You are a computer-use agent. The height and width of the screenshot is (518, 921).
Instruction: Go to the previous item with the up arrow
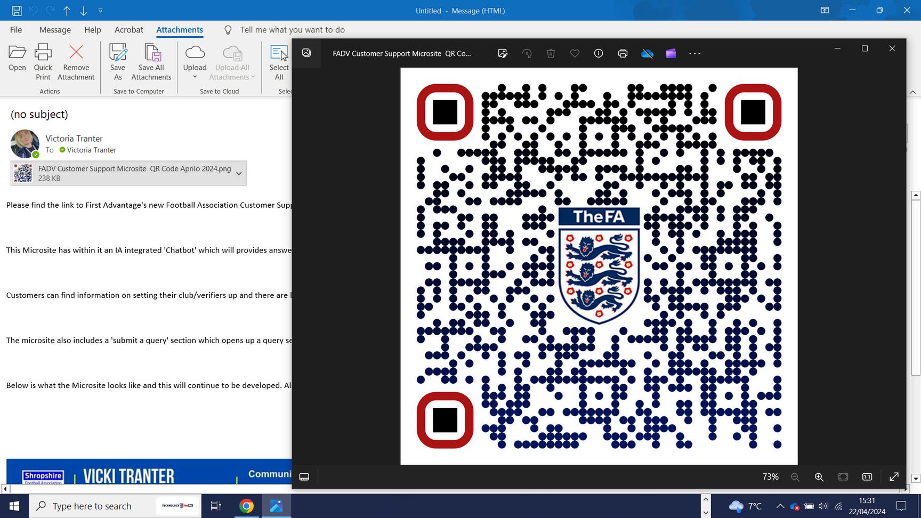[x=67, y=11]
